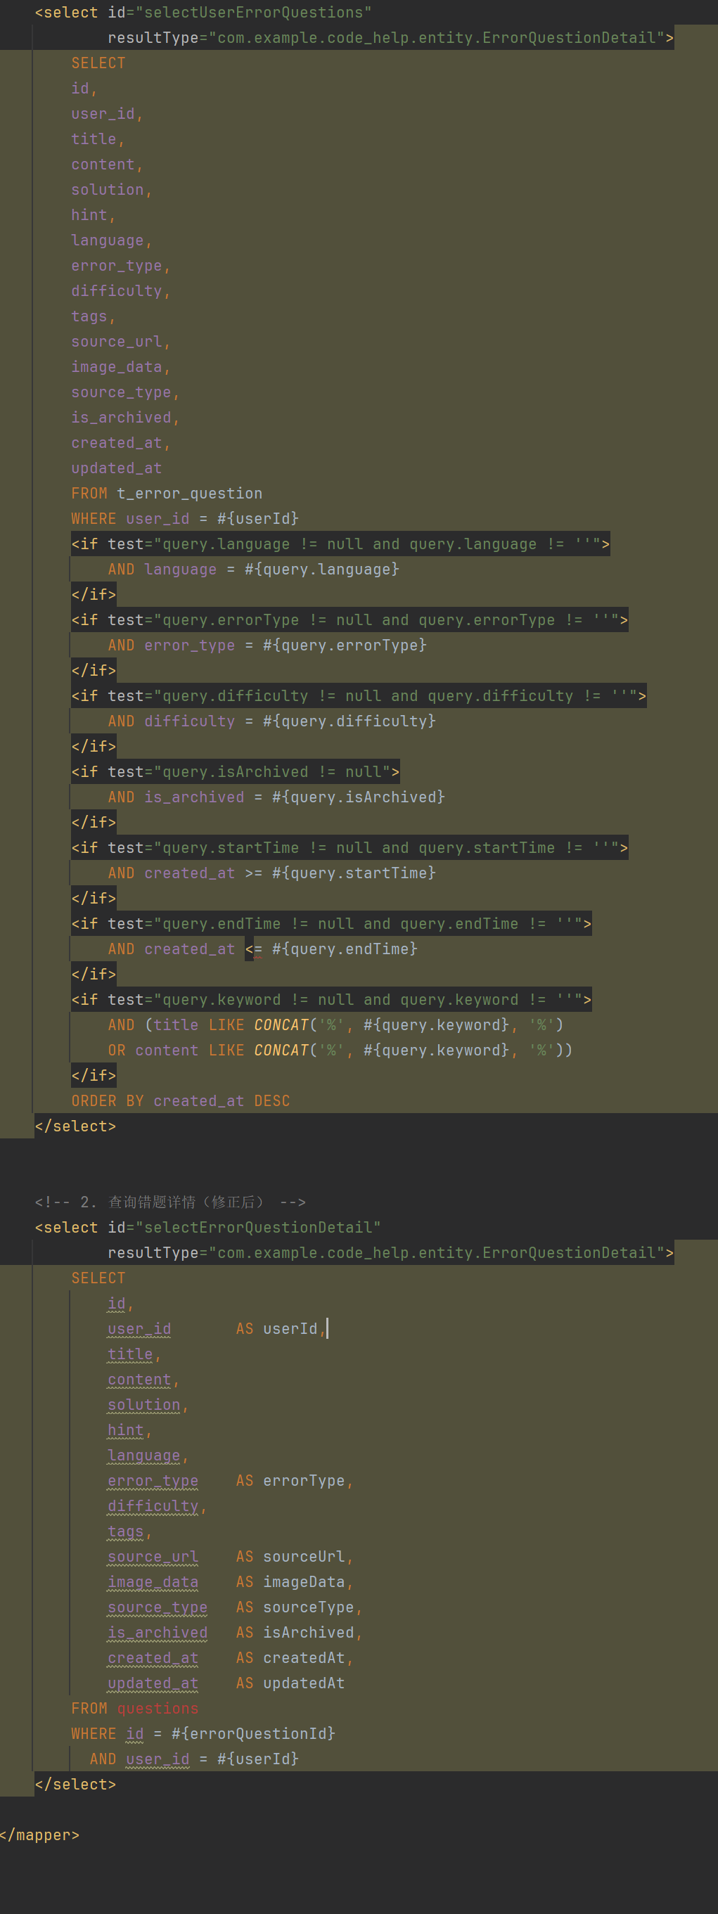Click the AS userId alias
This screenshot has height=1914, width=718.
[277, 1328]
